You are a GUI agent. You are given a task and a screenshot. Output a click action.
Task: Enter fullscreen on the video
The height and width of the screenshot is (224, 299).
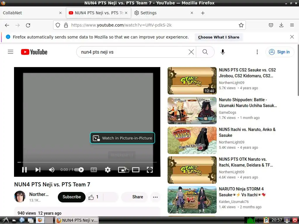pyautogui.click(x=150, y=169)
